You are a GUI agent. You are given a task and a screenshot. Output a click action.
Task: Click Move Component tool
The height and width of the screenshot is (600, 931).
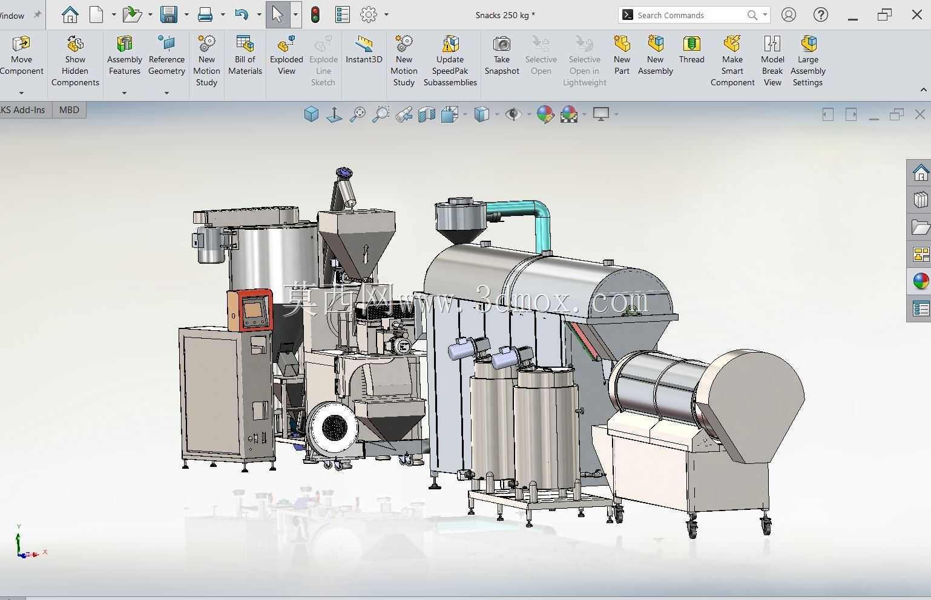21,55
